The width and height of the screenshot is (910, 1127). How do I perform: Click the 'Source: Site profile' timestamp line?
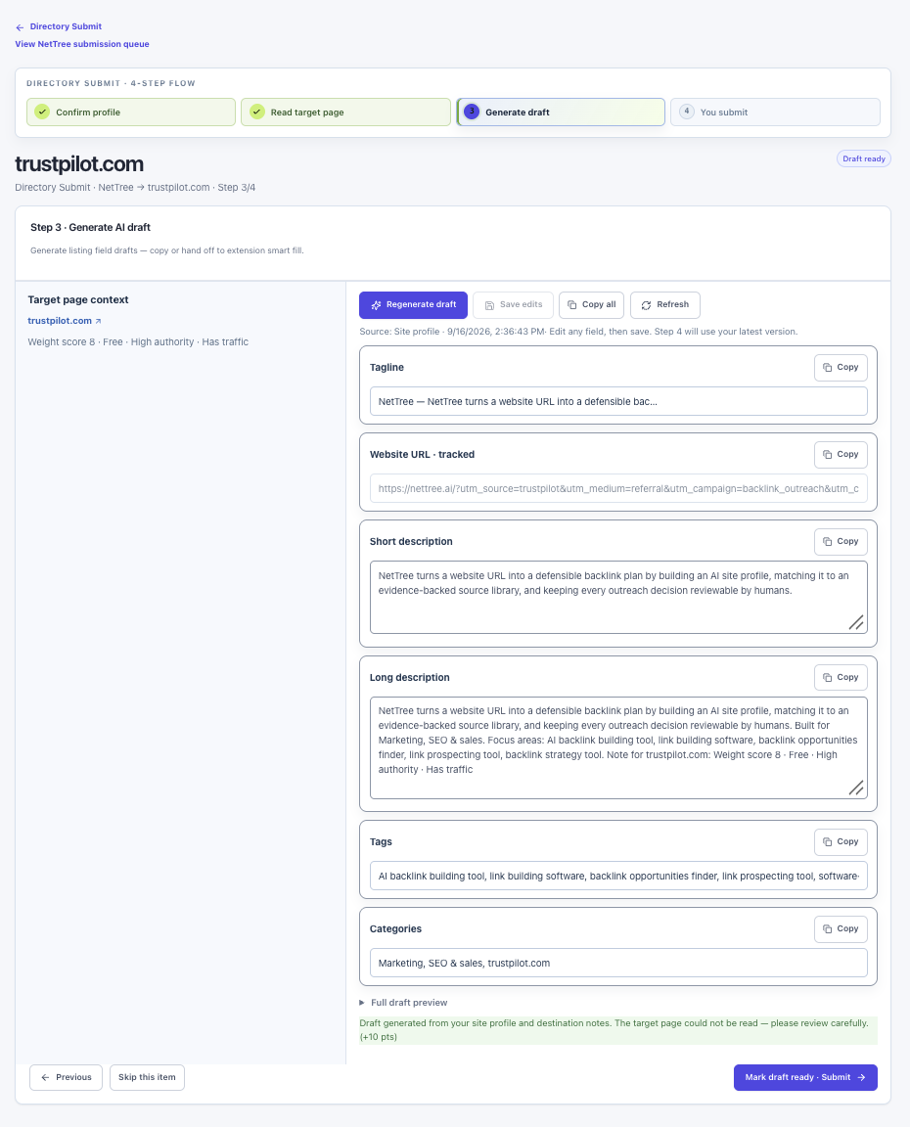pyautogui.click(x=578, y=332)
